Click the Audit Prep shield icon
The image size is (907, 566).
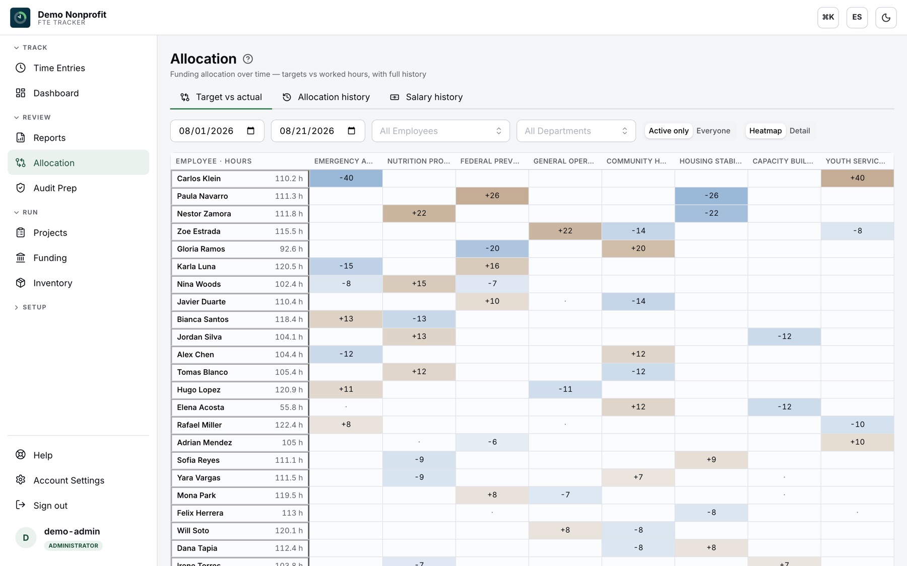(x=21, y=188)
